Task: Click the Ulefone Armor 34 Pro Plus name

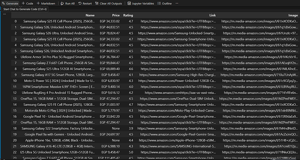Action: click(58, 57)
